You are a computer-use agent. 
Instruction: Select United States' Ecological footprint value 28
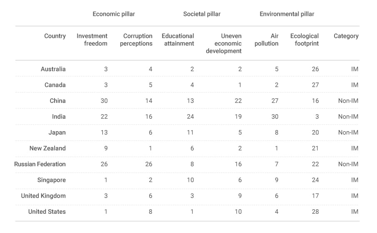pyautogui.click(x=315, y=212)
